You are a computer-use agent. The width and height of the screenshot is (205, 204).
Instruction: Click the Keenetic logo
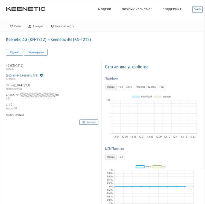26,9
